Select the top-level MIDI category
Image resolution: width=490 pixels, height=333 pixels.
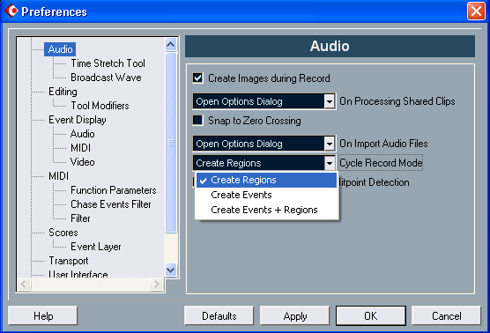click(x=58, y=176)
